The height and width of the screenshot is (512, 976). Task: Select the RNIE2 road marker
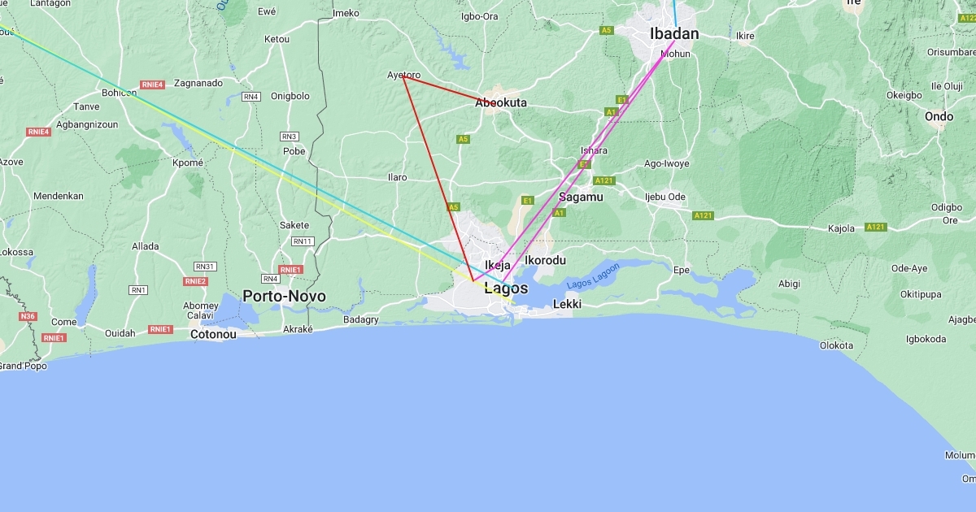click(x=195, y=281)
